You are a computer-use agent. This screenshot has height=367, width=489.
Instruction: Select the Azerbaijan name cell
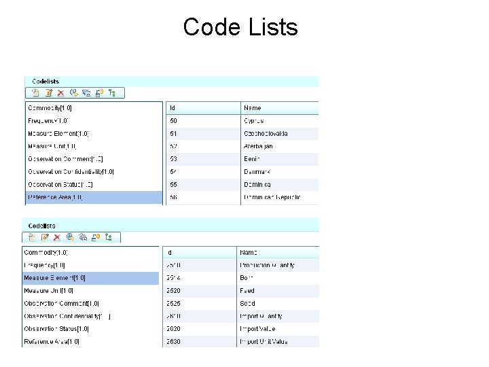(280, 146)
